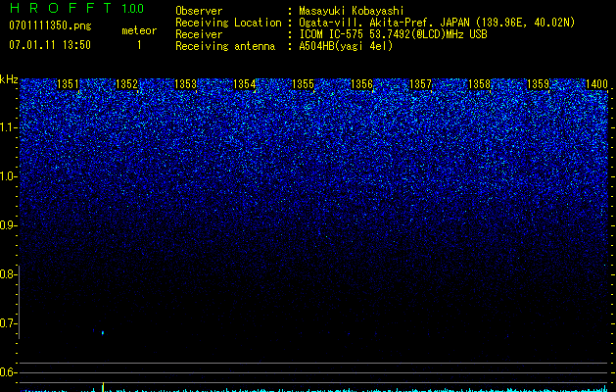The height and width of the screenshot is (392, 616).
Task: Click the Receiving antenna label
Action: 225,46
